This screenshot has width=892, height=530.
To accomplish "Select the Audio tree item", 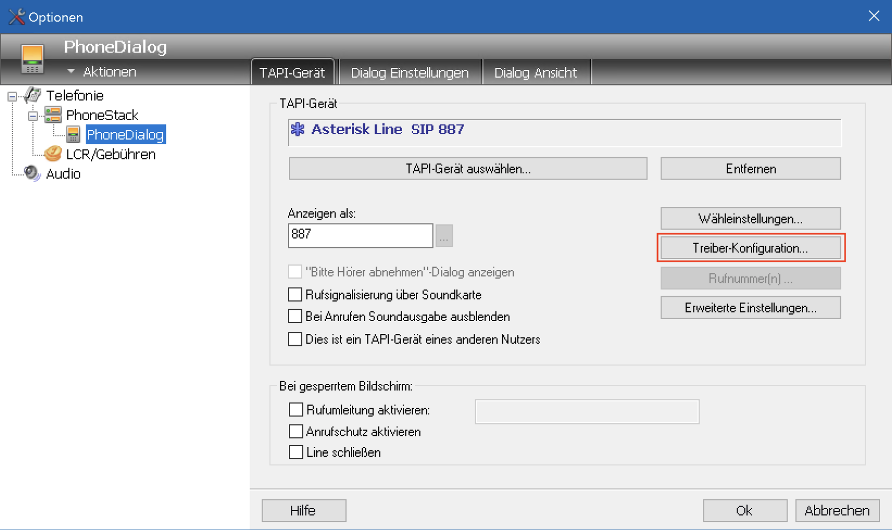I will (x=63, y=174).
